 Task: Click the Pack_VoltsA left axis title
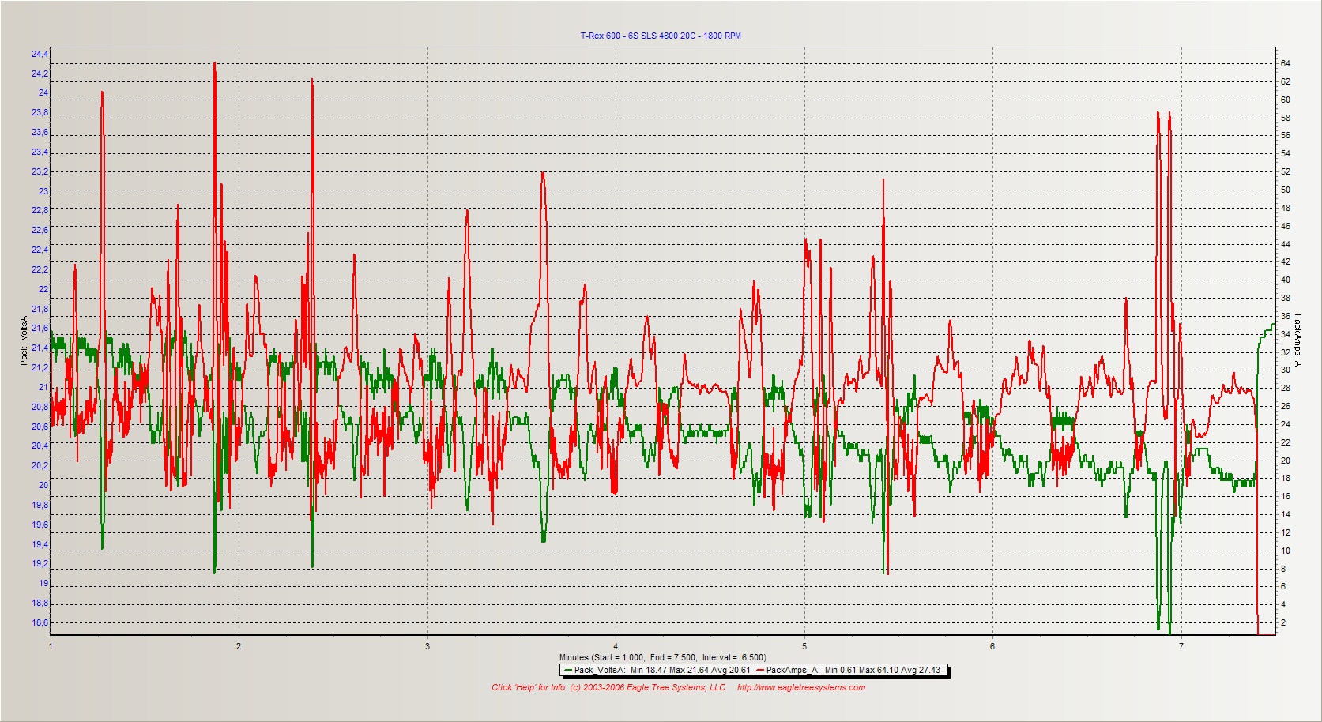click(x=24, y=340)
